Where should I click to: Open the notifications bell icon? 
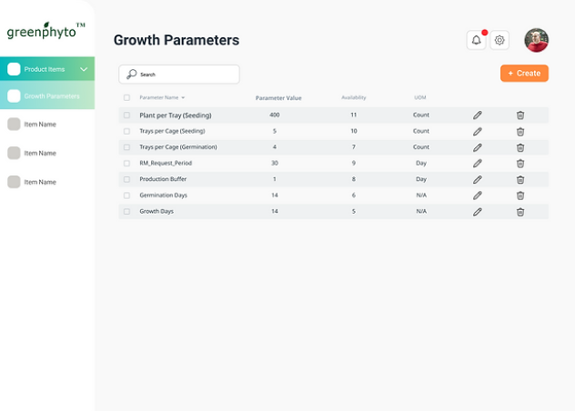[476, 40]
